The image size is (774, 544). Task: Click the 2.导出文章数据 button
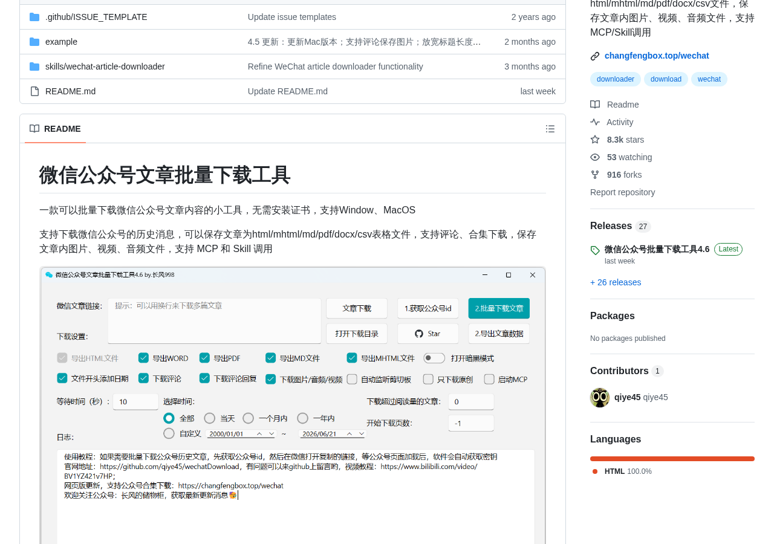click(499, 334)
